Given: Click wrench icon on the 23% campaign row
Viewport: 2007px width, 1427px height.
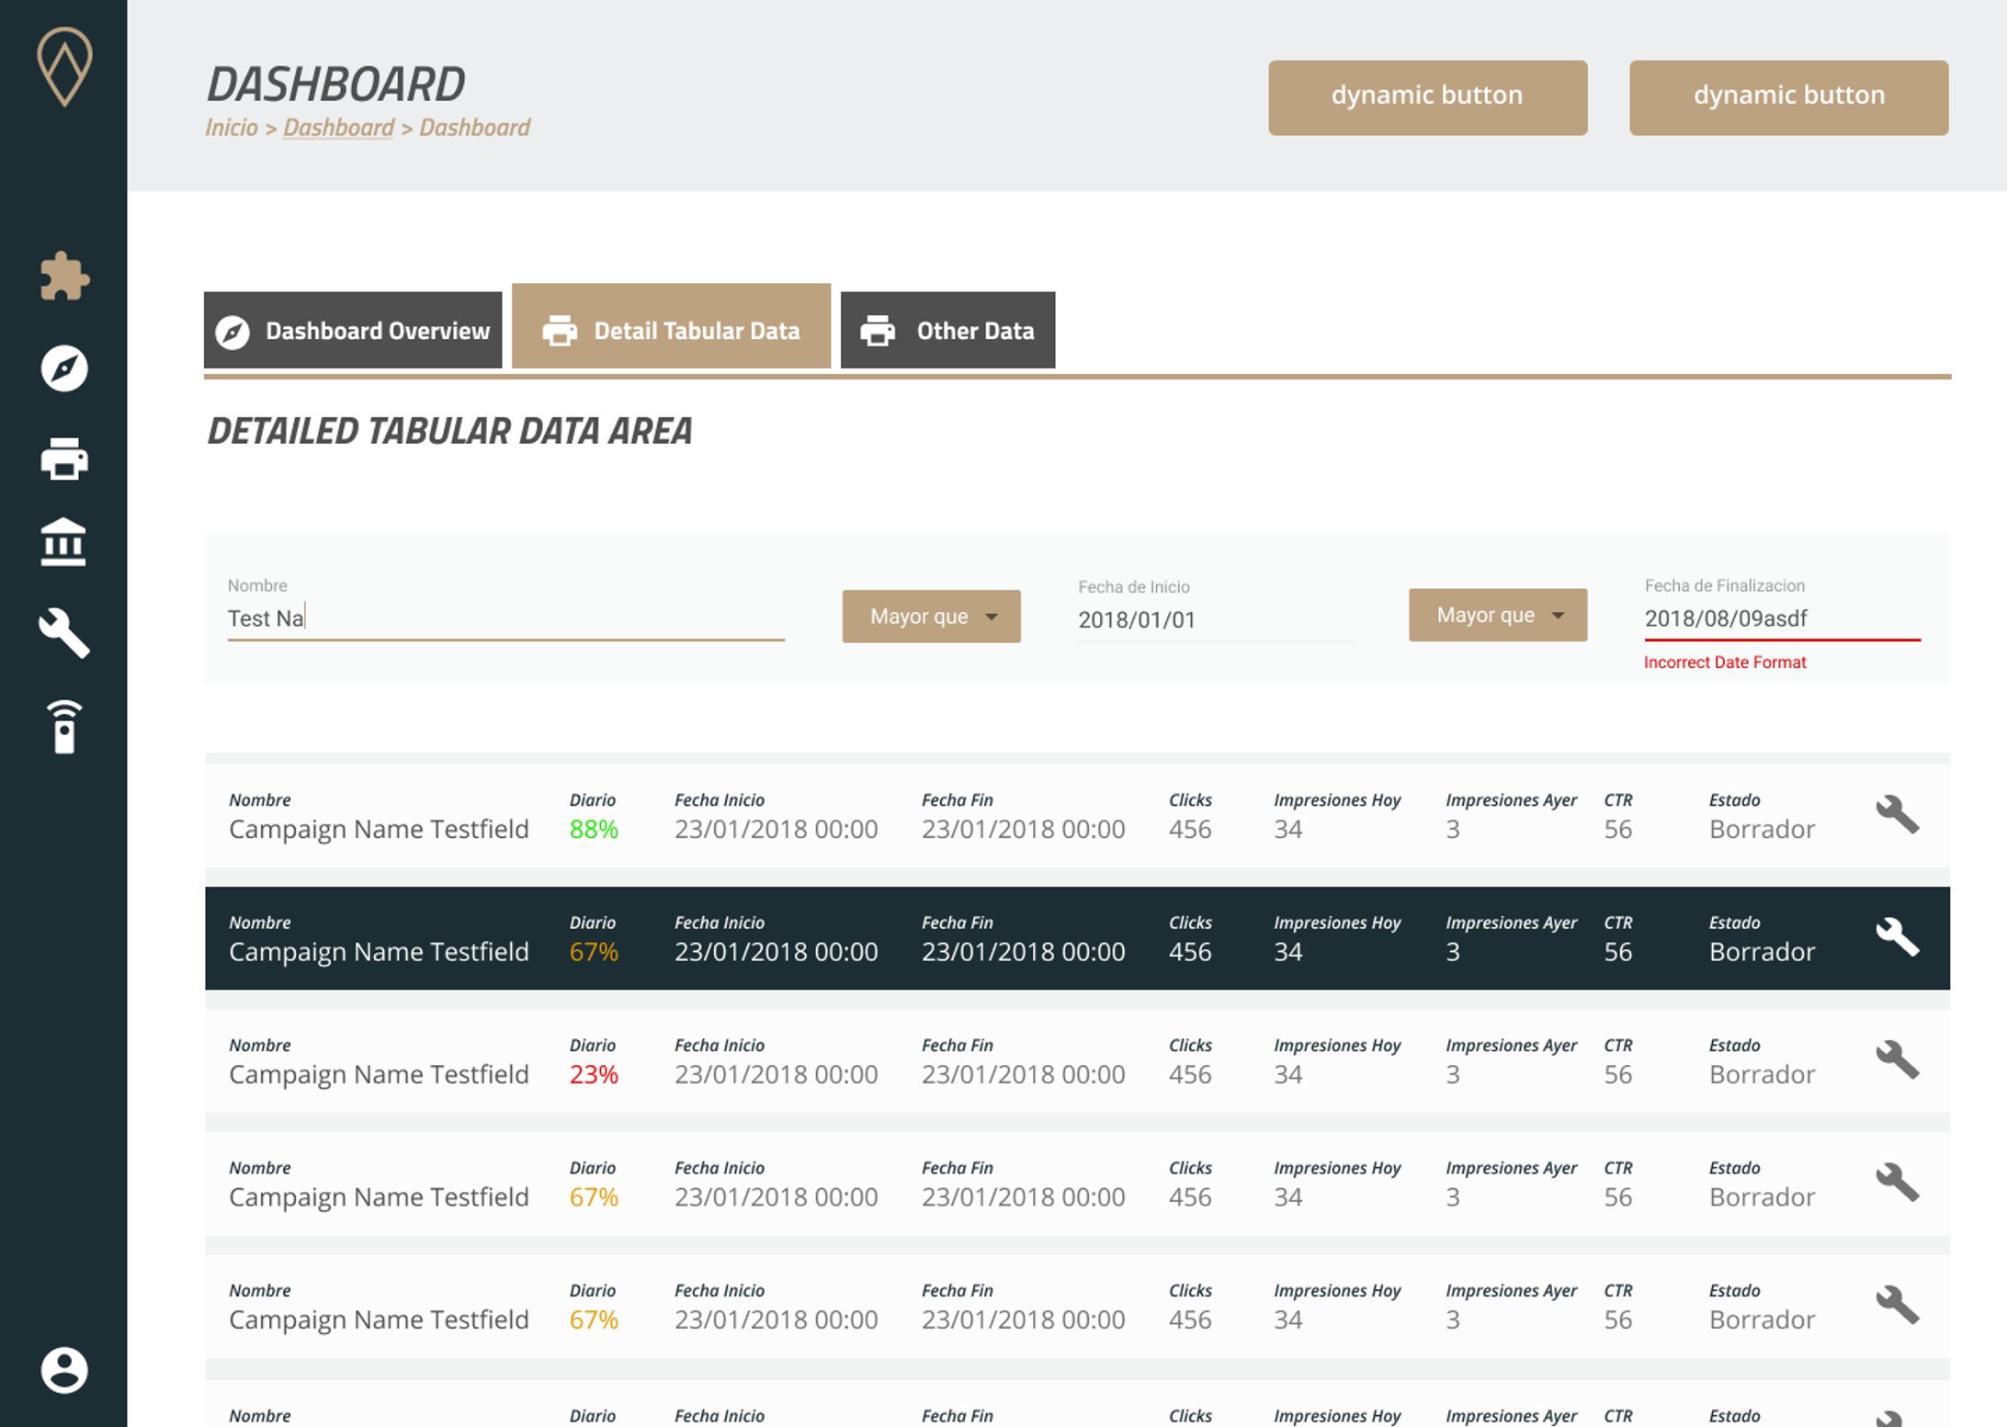Looking at the screenshot, I should [1897, 1060].
